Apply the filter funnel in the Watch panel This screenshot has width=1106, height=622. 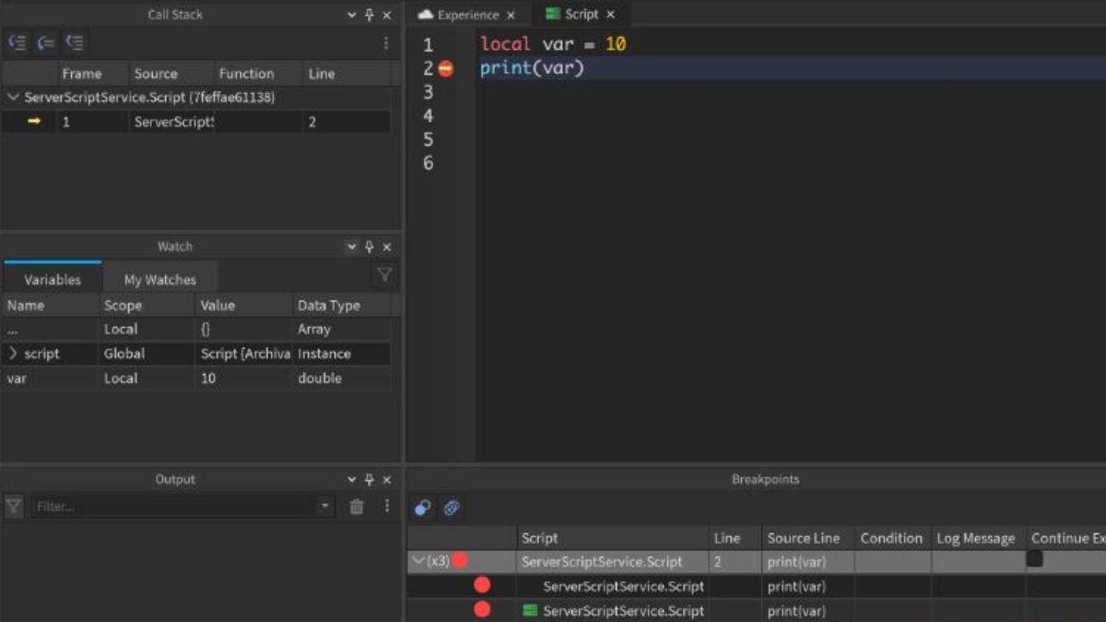pyautogui.click(x=384, y=274)
